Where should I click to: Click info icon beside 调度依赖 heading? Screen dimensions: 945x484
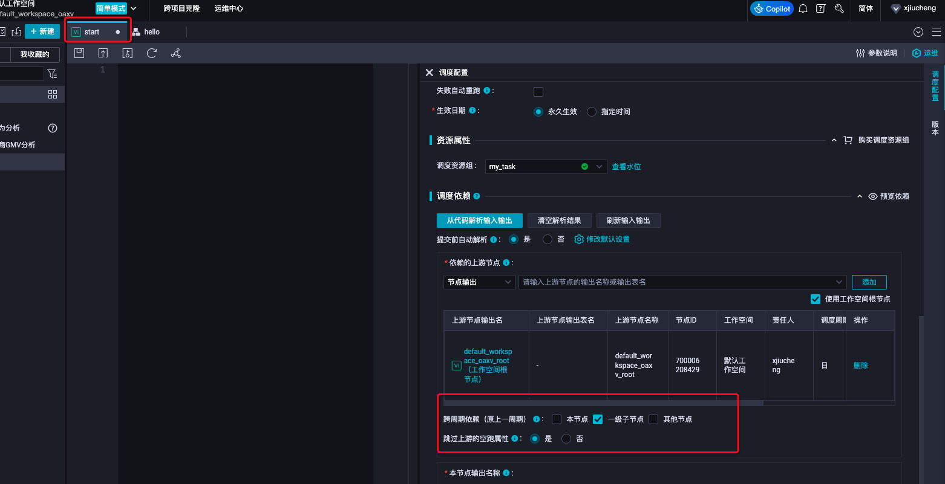(477, 196)
